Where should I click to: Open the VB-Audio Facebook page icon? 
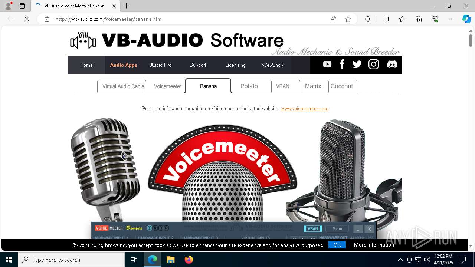(x=342, y=65)
